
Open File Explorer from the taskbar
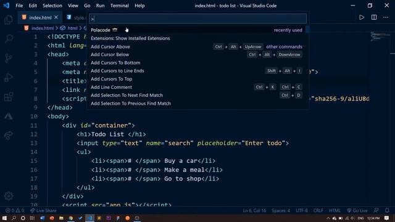click(x=61, y=218)
